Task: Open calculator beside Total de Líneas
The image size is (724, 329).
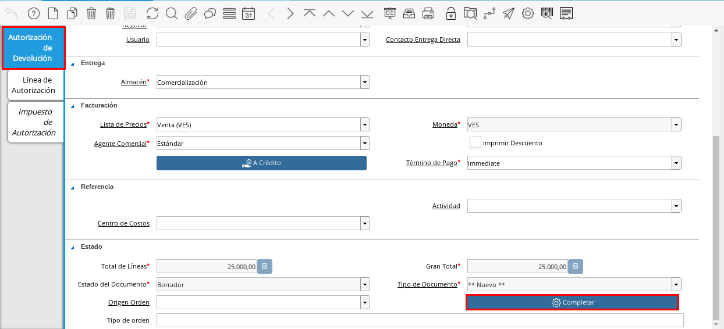Action: pos(265,267)
